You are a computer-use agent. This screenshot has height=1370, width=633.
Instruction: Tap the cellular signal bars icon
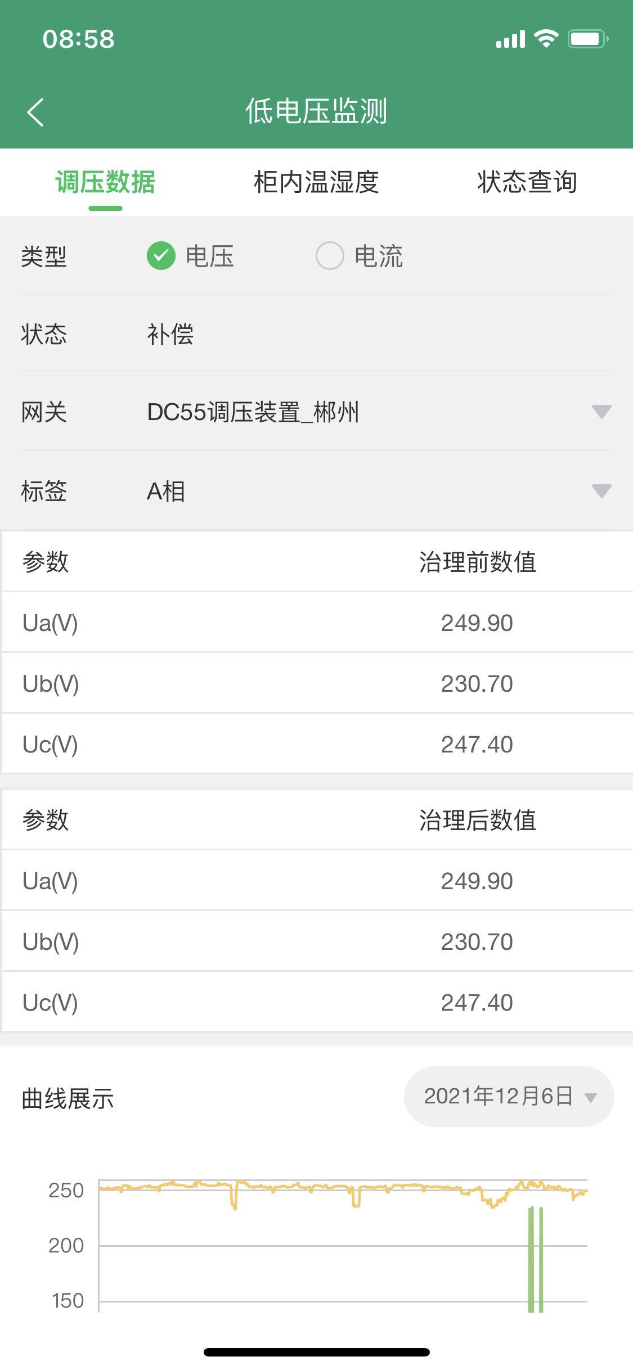tap(510, 39)
